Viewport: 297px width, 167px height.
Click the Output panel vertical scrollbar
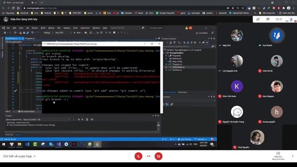[x=158, y=126]
